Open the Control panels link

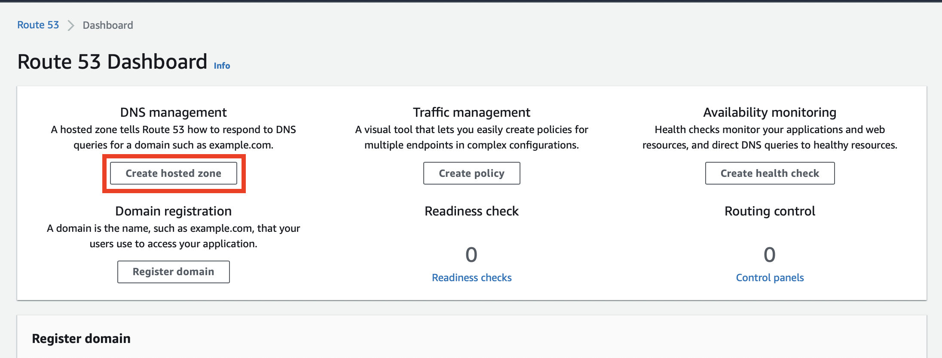coord(770,278)
